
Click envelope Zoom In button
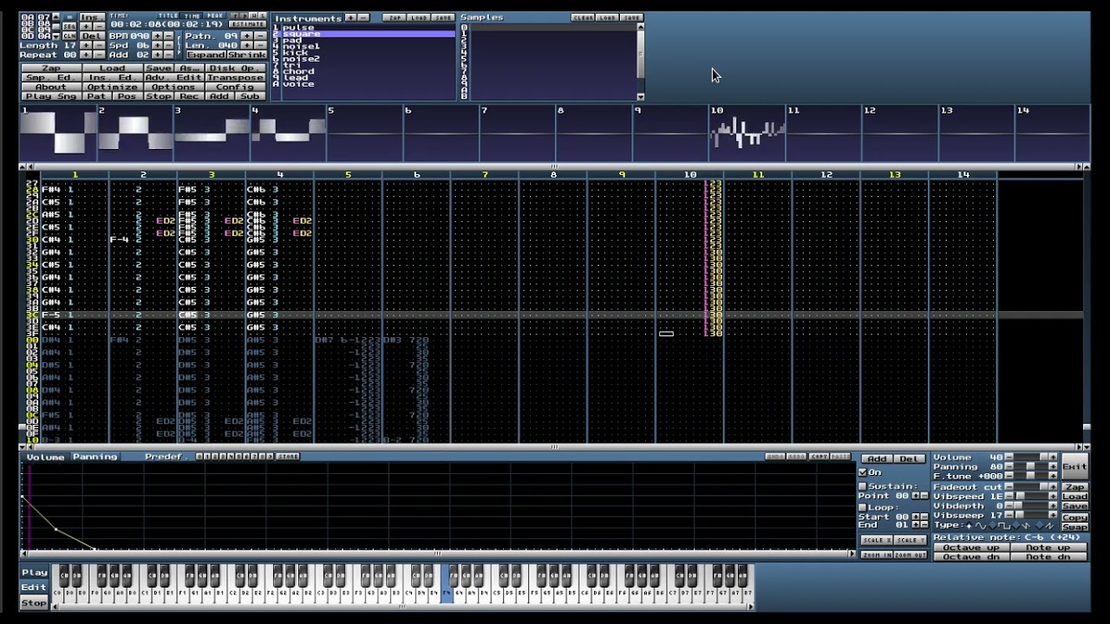pos(877,555)
